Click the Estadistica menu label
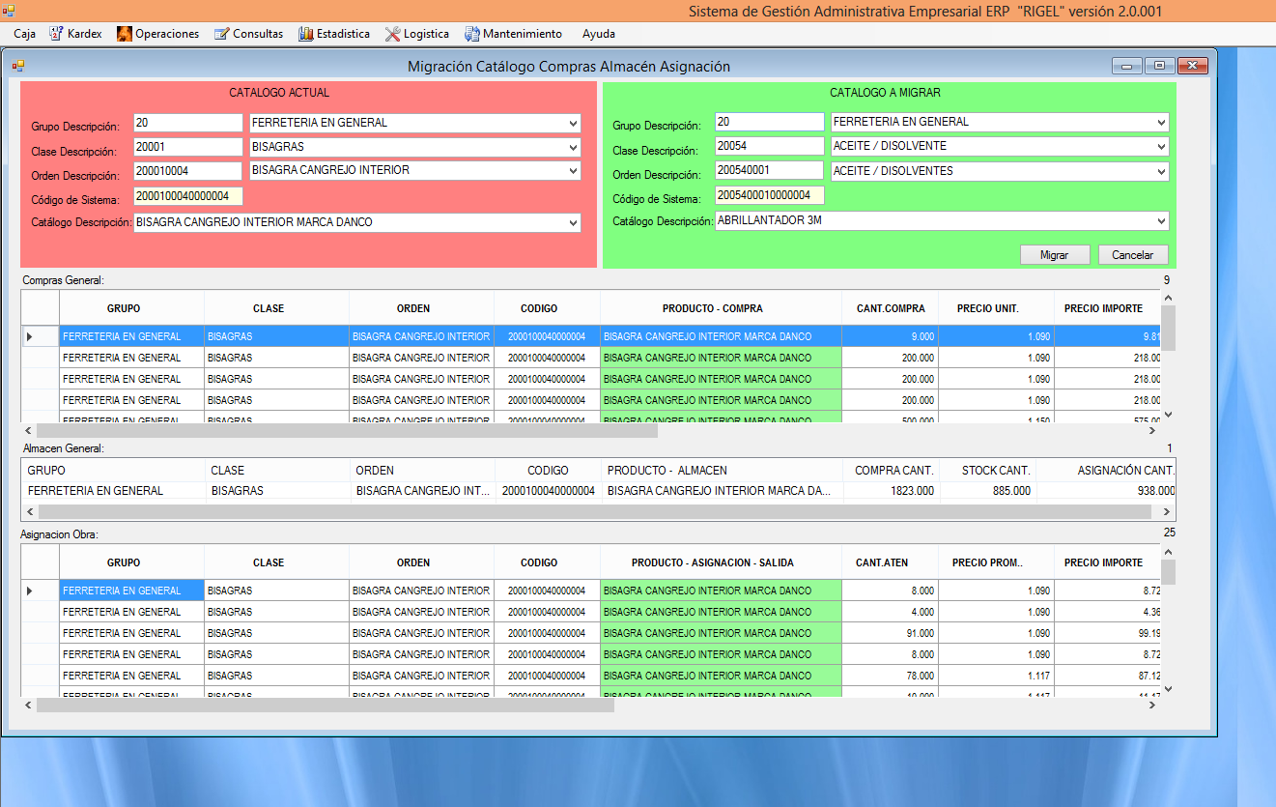Image resolution: width=1276 pixels, height=807 pixels. coord(343,34)
